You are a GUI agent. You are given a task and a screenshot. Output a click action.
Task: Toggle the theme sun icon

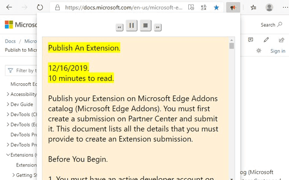(259, 51)
